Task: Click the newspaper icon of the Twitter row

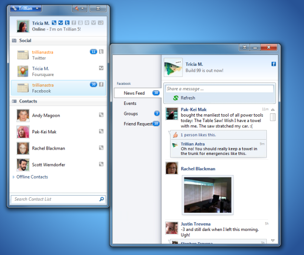Action: tap(23, 55)
